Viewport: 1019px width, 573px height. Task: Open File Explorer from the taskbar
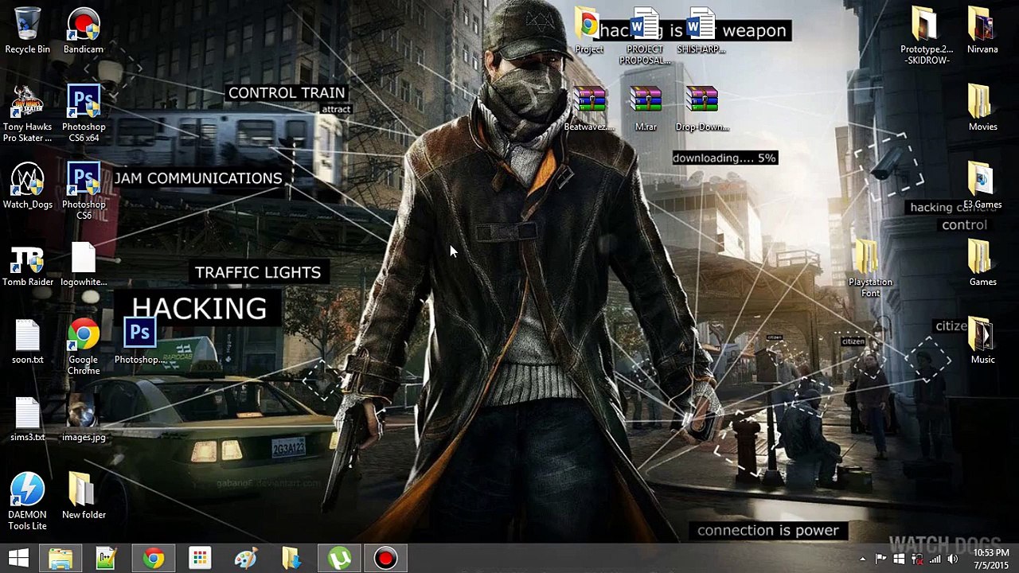61,559
